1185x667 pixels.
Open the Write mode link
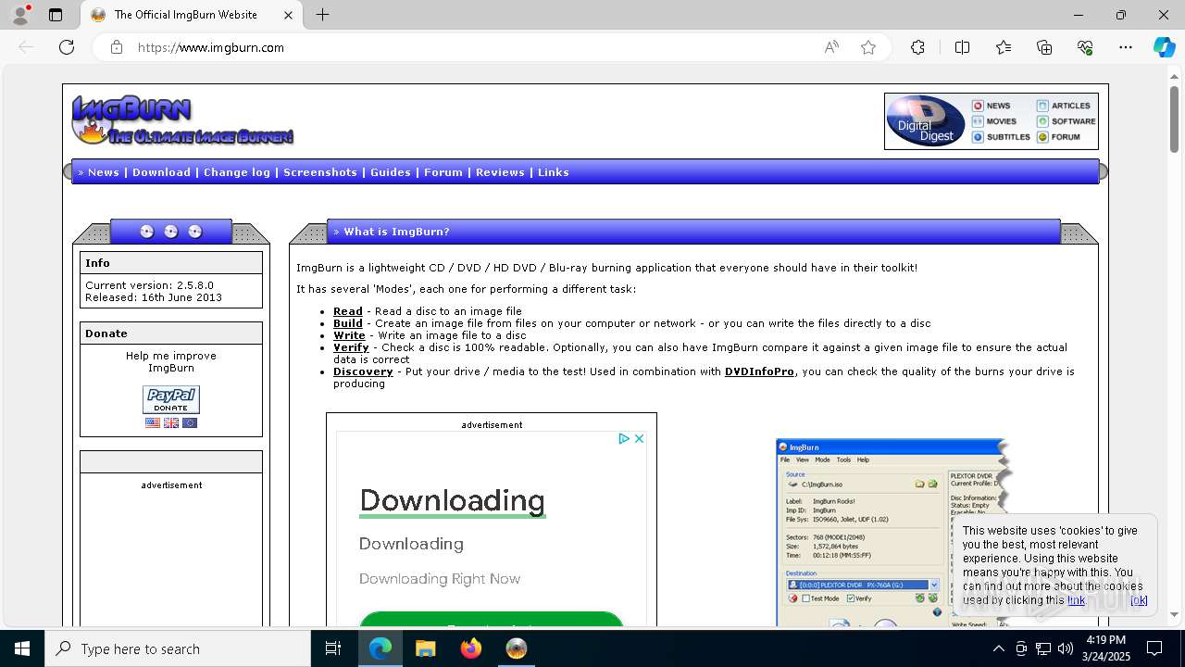click(x=349, y=335)
